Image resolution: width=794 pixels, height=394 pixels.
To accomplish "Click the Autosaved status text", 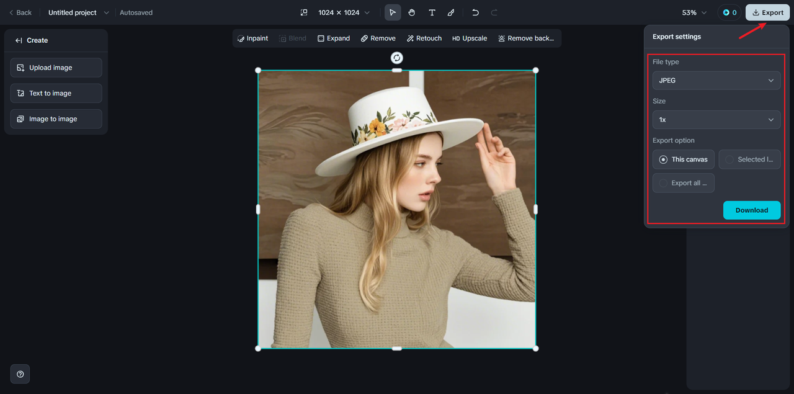I will pos(136,12).
